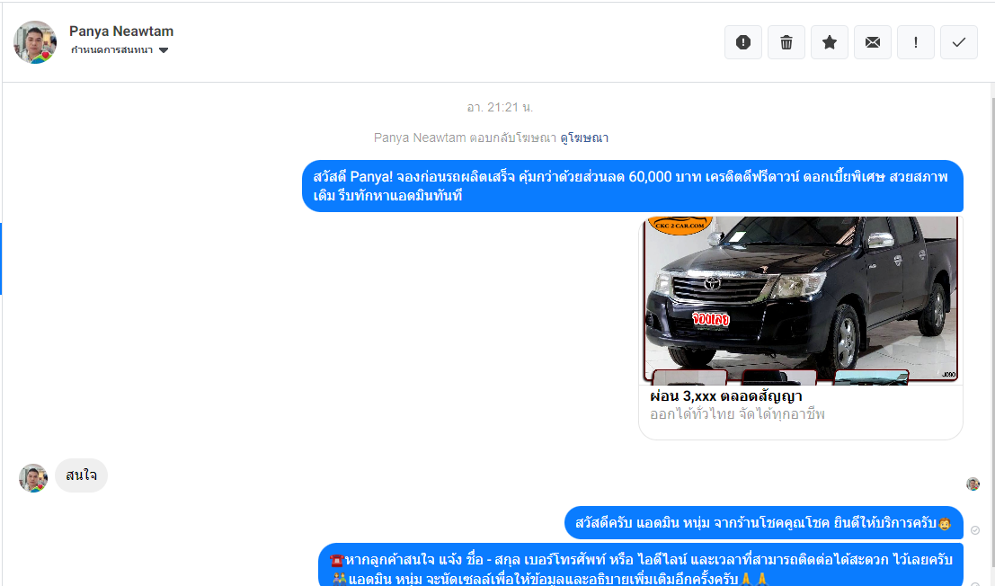Image resolution: width=995 pixels, height=586 pixels.
Task: Mark conversation unread with envelope icon
Action: pos(873,42)
